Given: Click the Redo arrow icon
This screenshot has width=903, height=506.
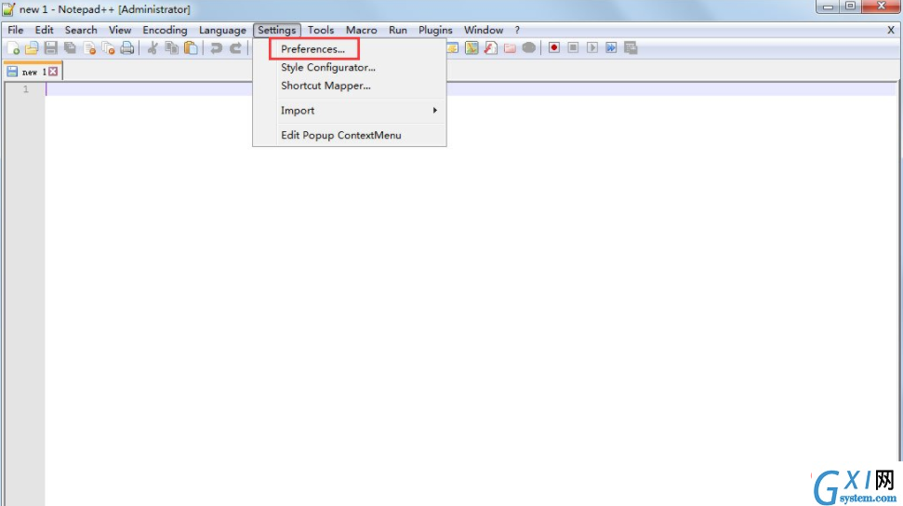Looking at the screenshot, I should tap(235, 47).
